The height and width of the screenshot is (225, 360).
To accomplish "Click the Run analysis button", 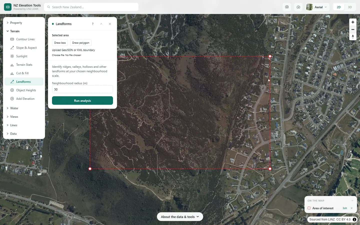I will 82,100.
